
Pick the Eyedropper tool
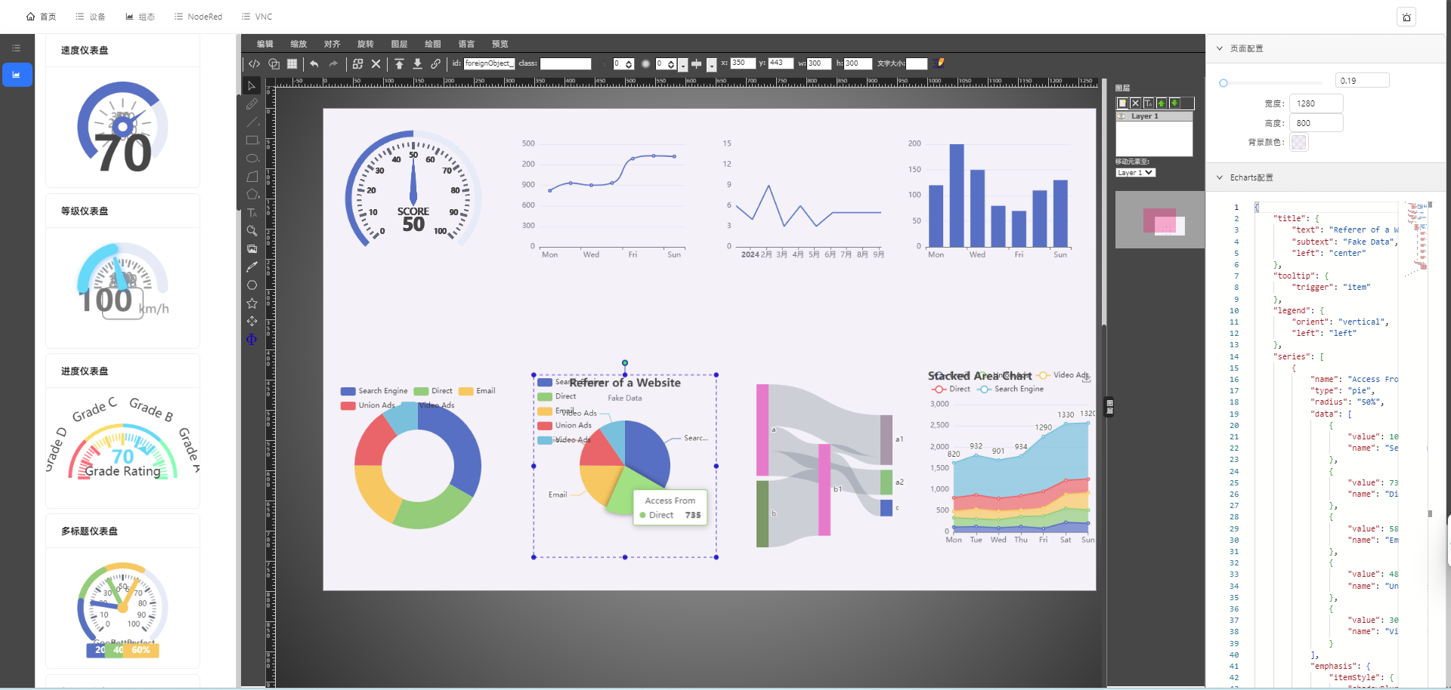(252, 266)
